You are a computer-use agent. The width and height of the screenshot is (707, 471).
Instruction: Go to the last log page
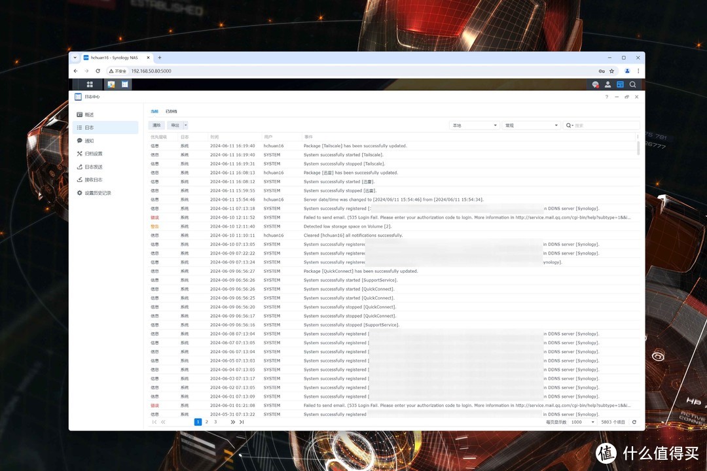241,422
